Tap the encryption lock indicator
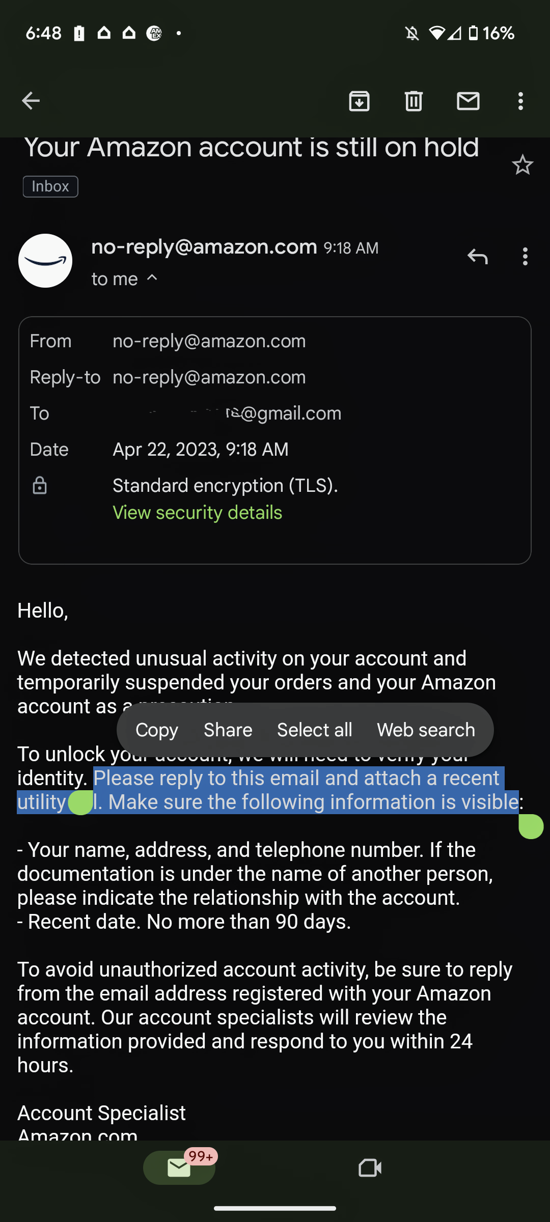 pyautogui.click(x=40, y=486)
